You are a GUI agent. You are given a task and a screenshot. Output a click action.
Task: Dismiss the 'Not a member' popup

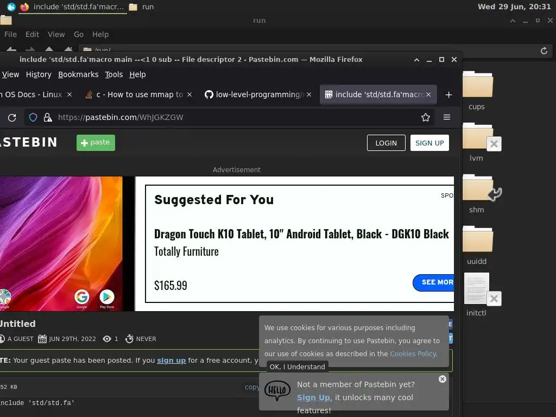tap(442, 379)
